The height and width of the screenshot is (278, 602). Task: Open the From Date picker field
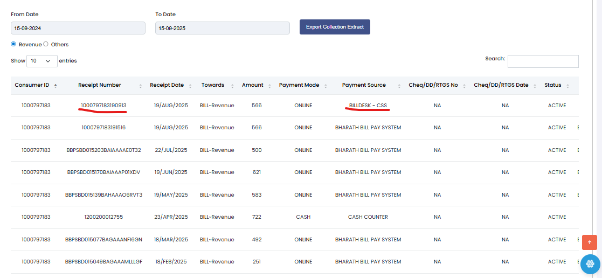[78, 28]
